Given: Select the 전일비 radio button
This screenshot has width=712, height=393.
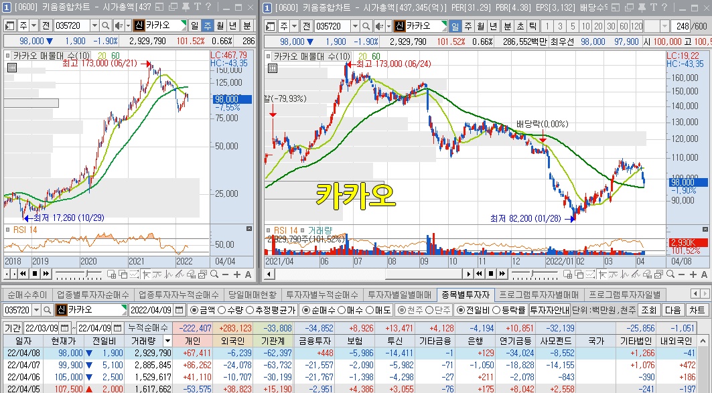Looking at the screenshot, I should 461,310.
